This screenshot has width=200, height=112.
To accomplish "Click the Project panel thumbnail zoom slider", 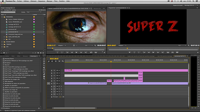I will click(x=13, y=53).
